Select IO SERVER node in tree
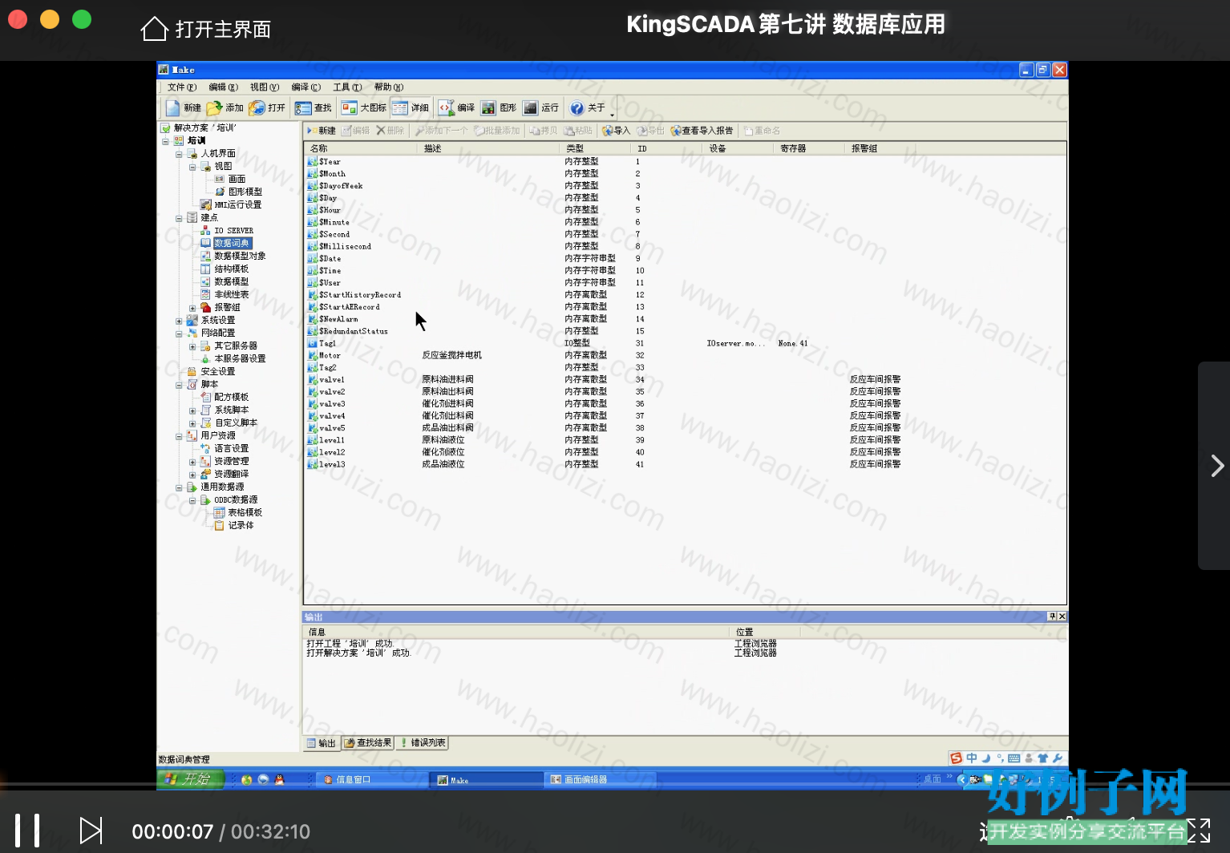 [x=233, y=230]
